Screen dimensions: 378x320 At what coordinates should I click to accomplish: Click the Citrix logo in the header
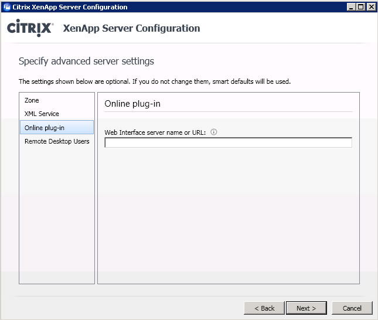(x=30, y=29)
